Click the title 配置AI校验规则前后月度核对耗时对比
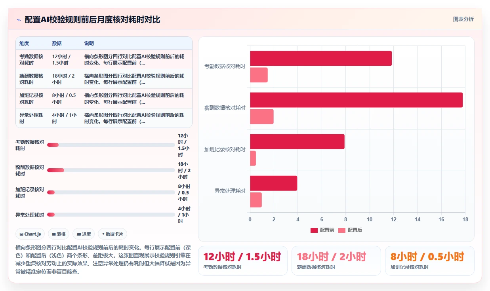490x291 pixels. click(92, 19)
